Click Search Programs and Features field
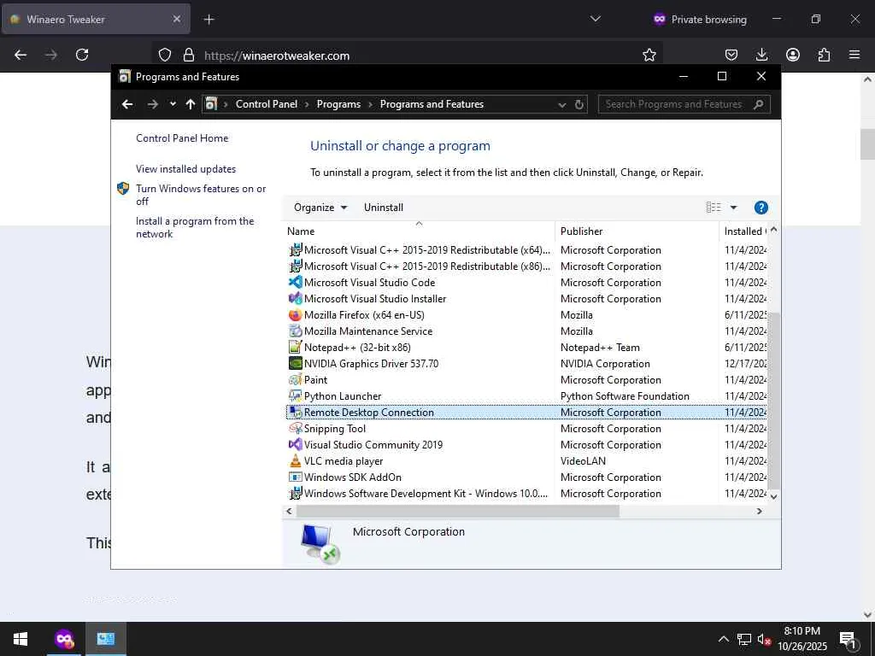Viewport: 875px width, 656px height. tap(684, 104)
